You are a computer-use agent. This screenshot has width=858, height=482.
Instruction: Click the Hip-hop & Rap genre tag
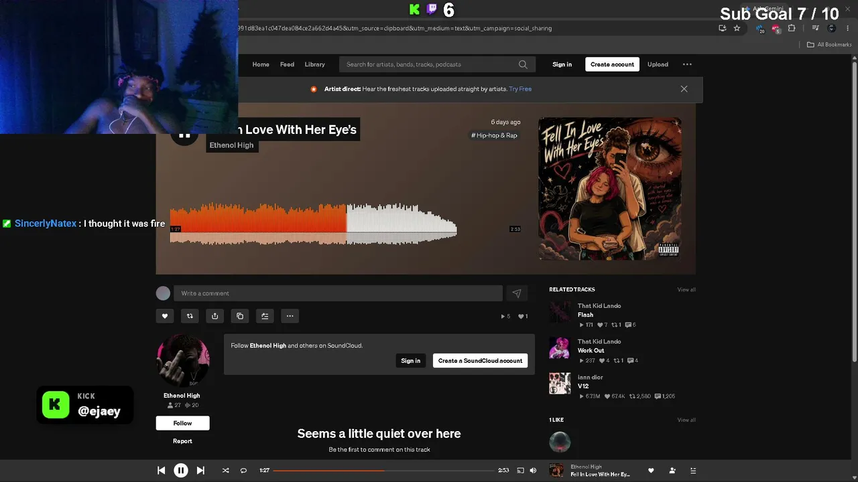494,135
